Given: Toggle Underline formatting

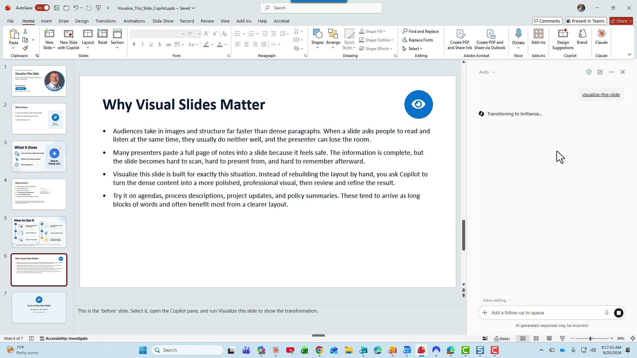Looking at the screenshot, I should (x=151, y=44).
